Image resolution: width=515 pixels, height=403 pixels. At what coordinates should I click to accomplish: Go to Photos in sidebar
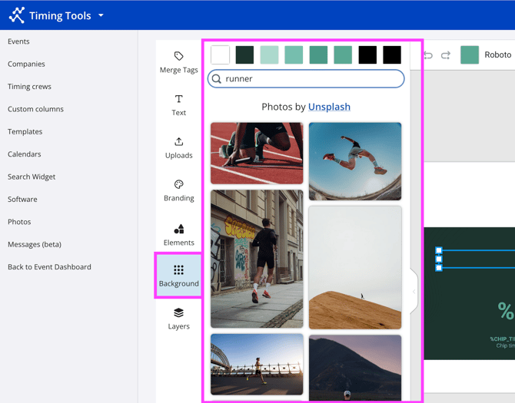(19, 222)
